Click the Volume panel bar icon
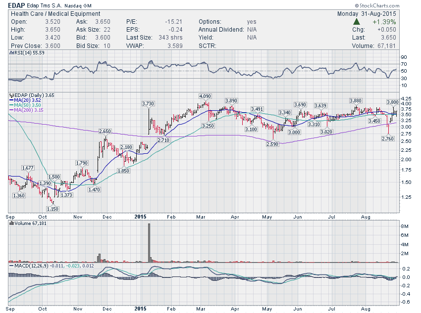421x313 pixels. coord(11,223)
